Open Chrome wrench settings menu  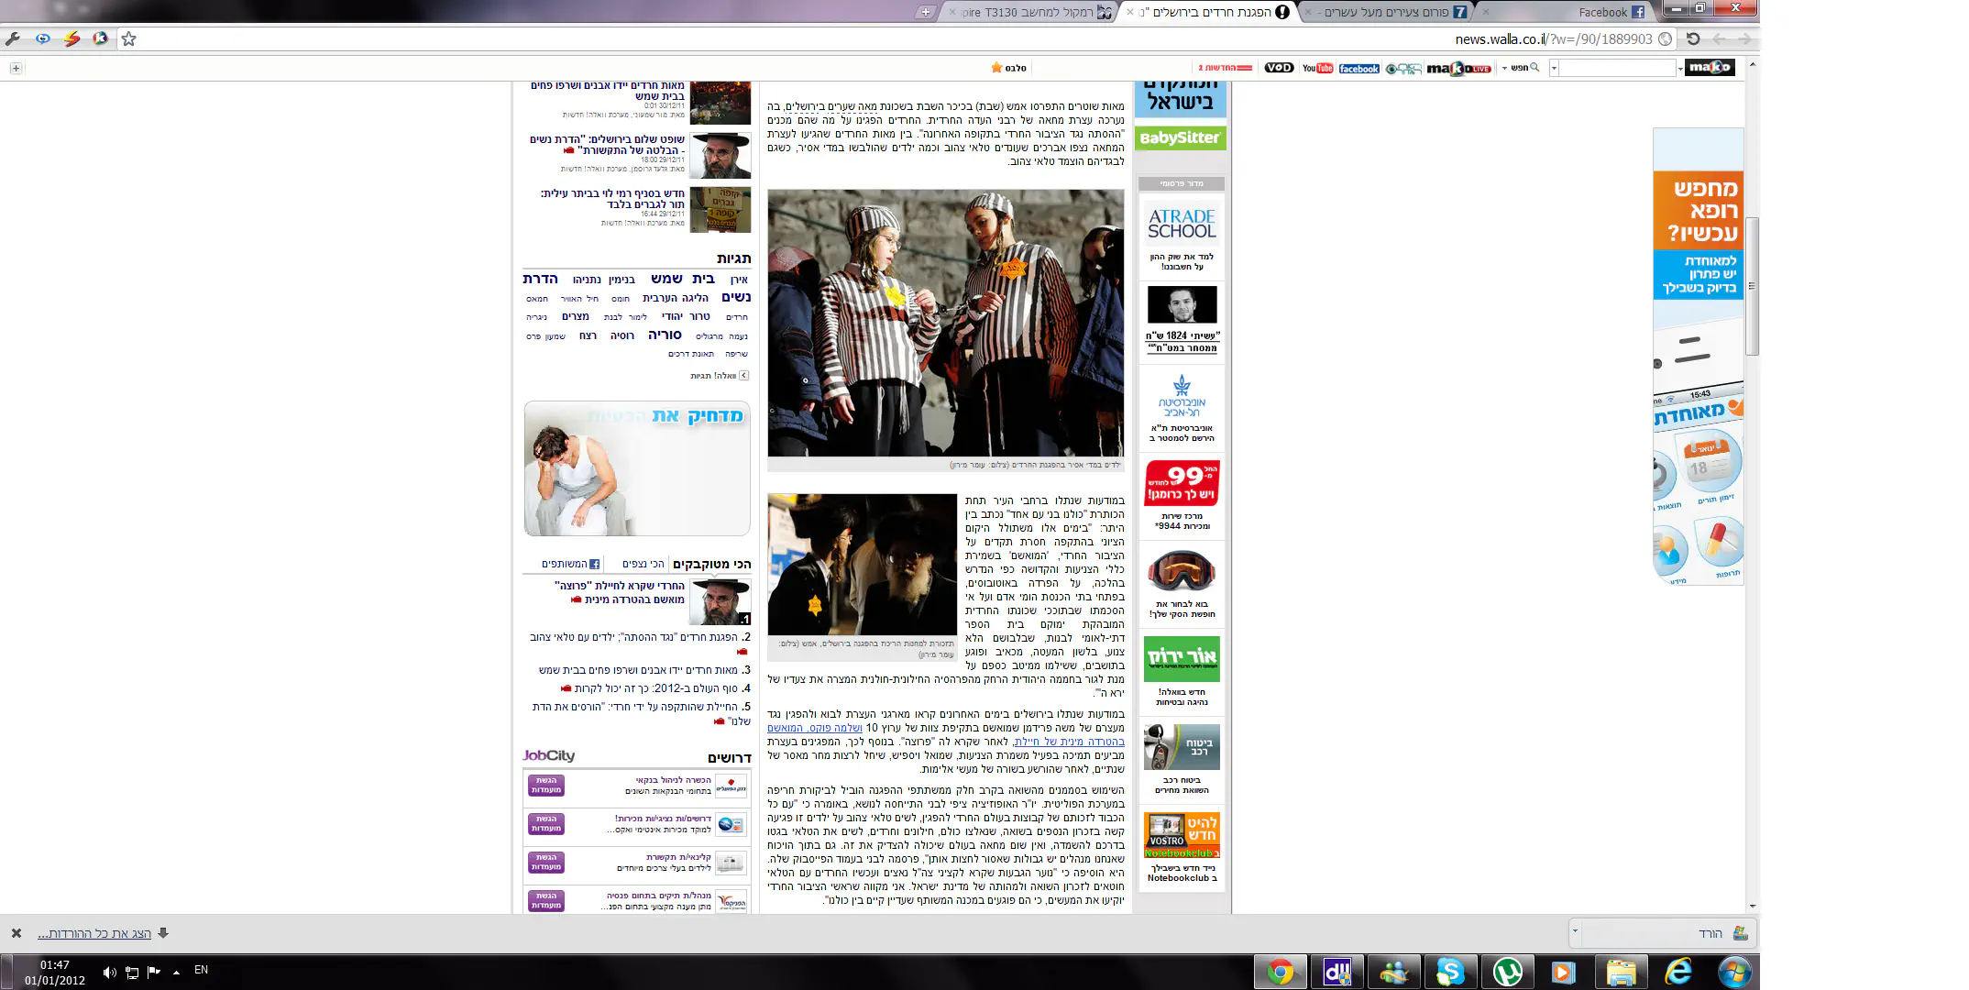tap(13, 38)
